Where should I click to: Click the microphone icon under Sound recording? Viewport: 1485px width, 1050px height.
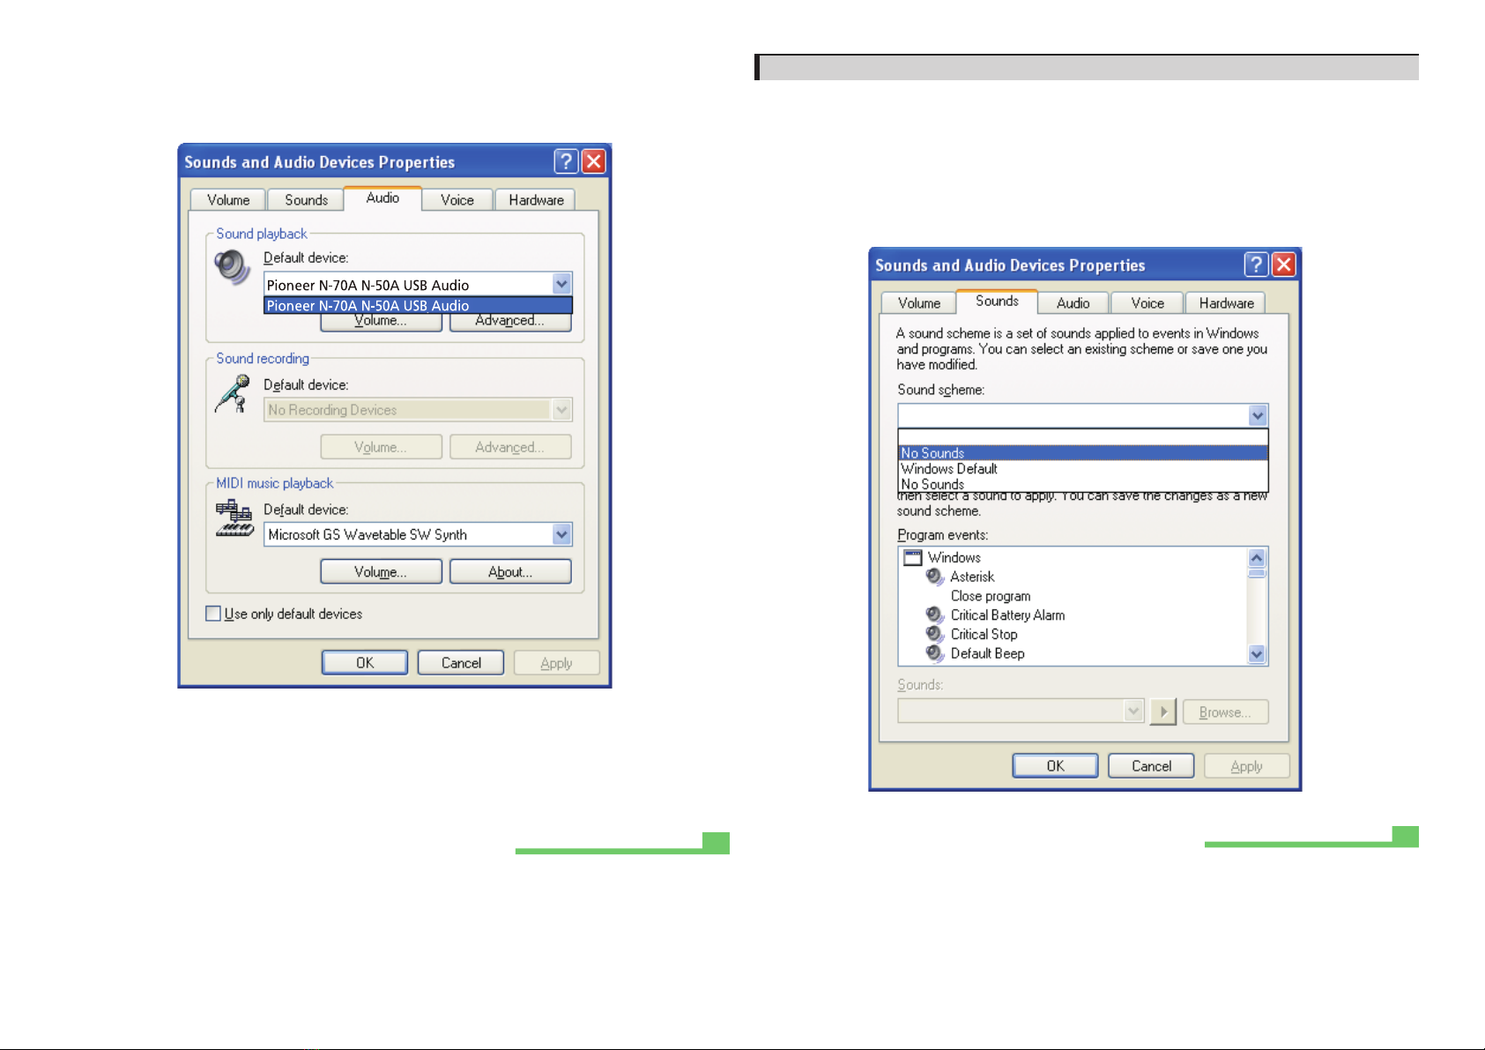click(233, 393)
